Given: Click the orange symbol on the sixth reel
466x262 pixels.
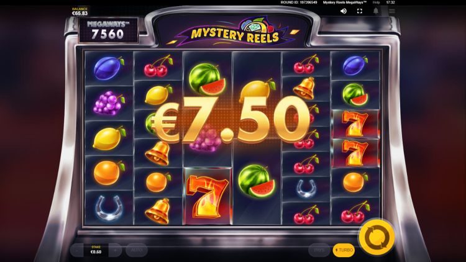Looking at the screenshot, I should click(355, 182).
